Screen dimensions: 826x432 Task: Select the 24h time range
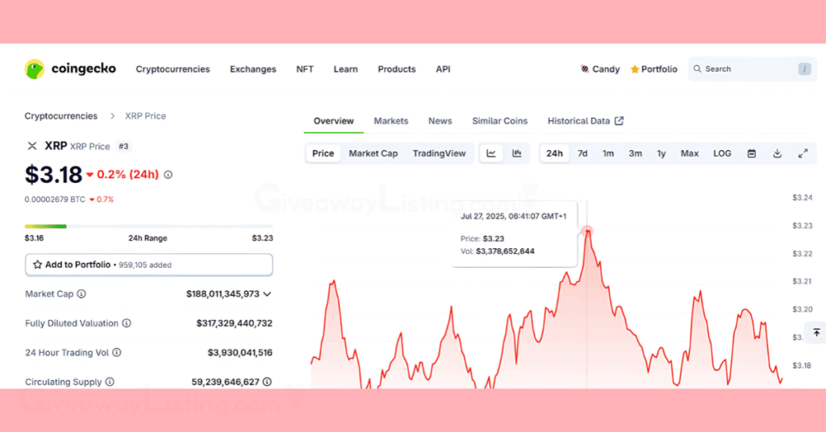coord(554,153)
